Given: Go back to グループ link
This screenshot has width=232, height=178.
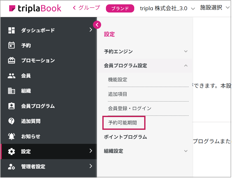Looking at the screenshot, I should (87, 8).
